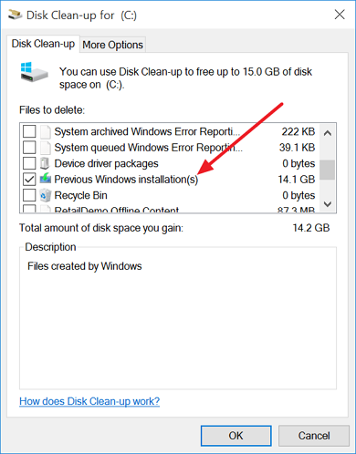Close the Disk Clean-up dialog
Viewport: 356px width, 454px height.
(x=340, y=15)
